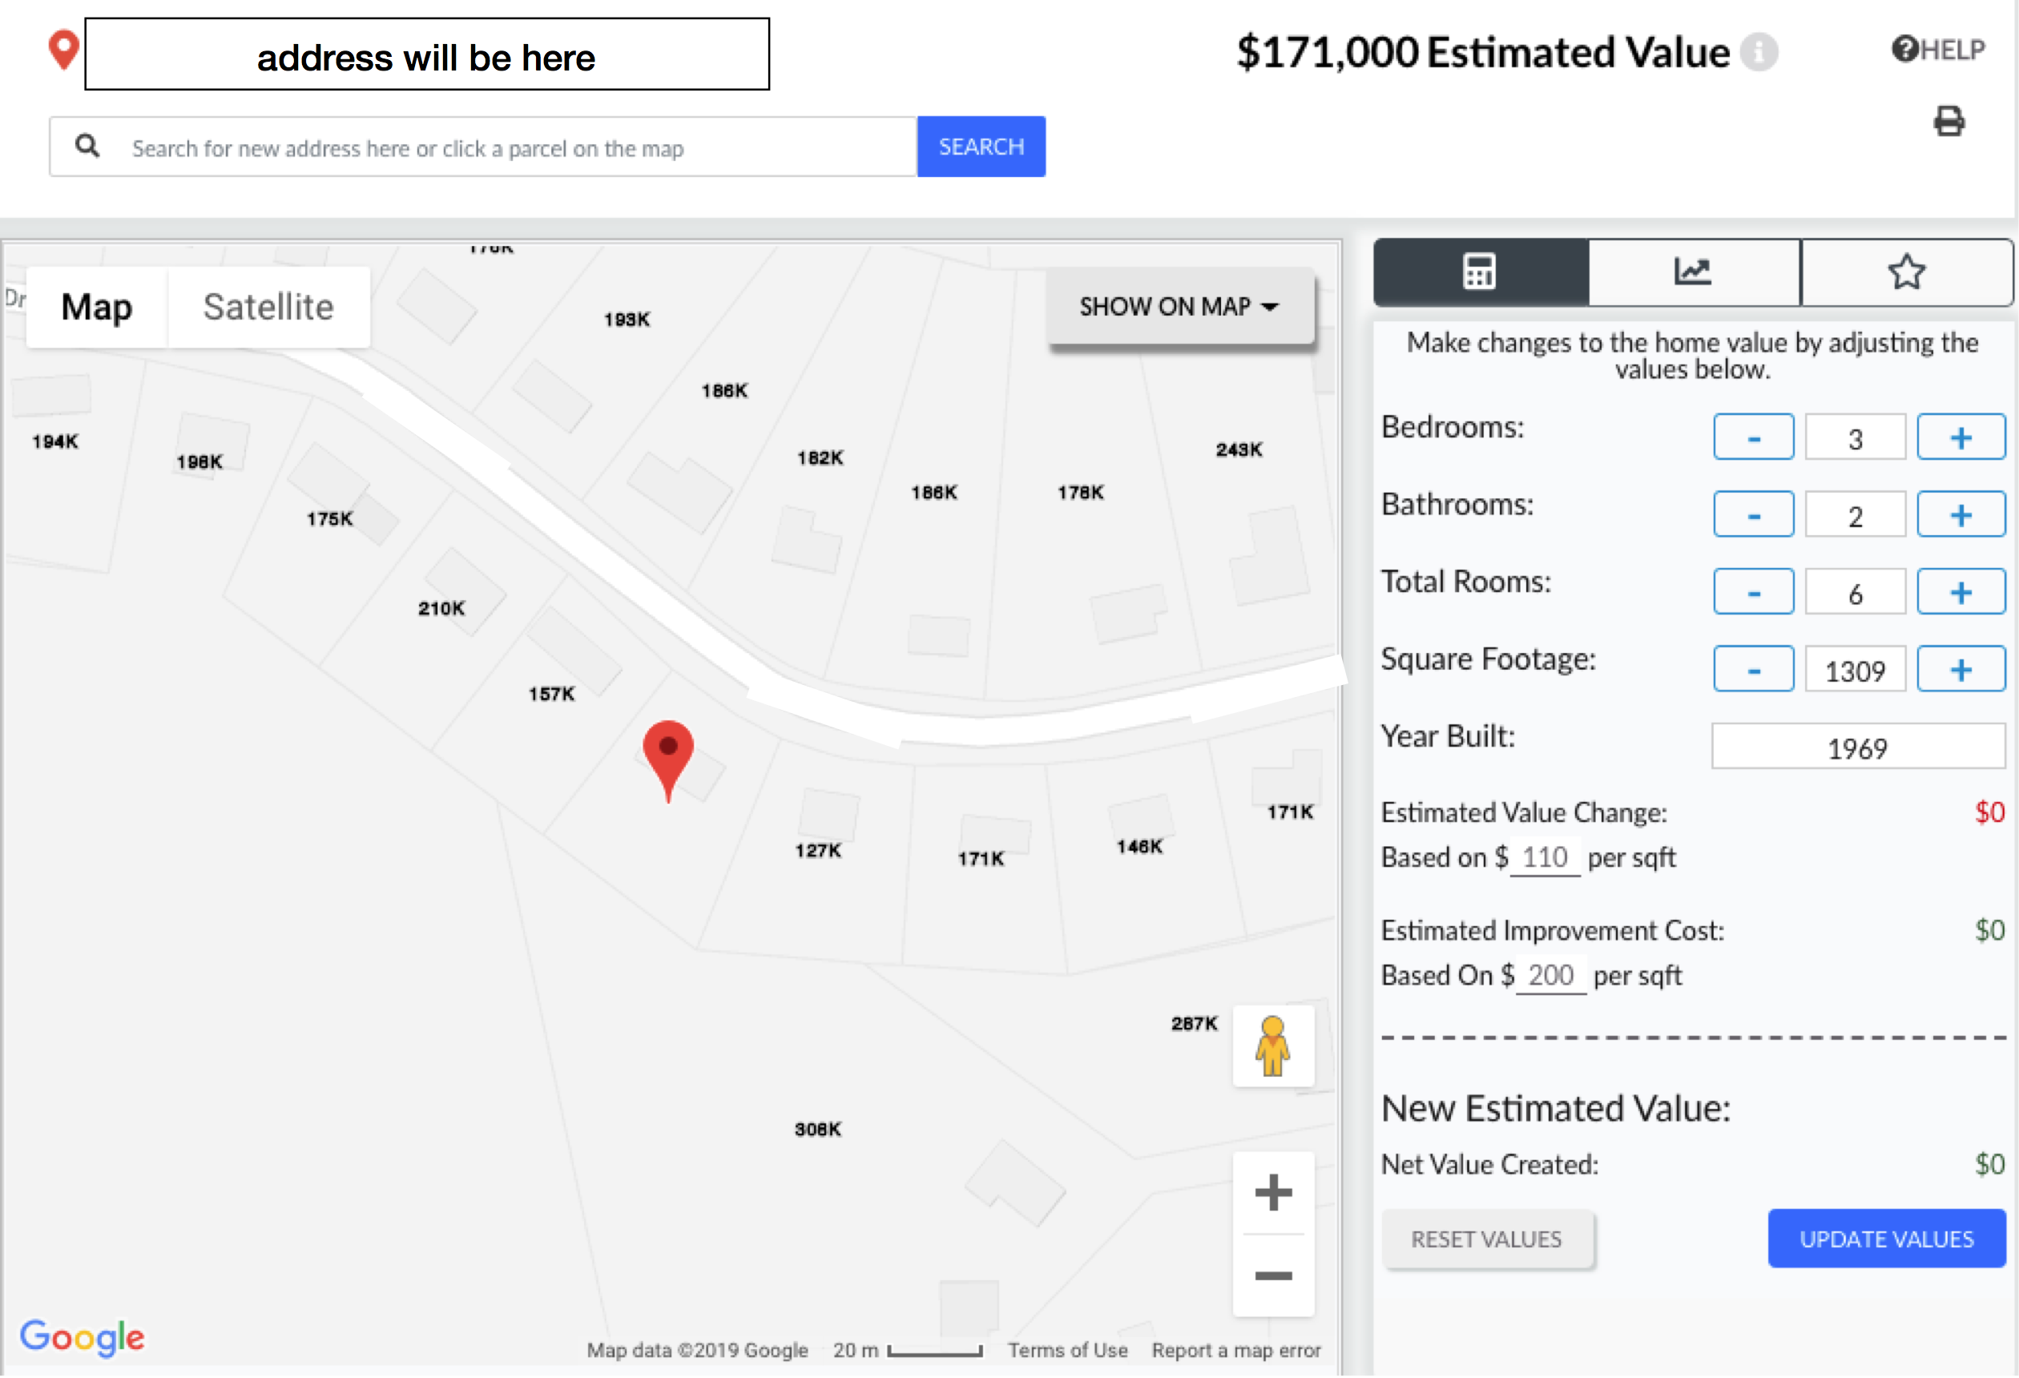Switch to the trend chart tab
The width and height of the screenshot is (2019, 1378).
(1693, 272)
